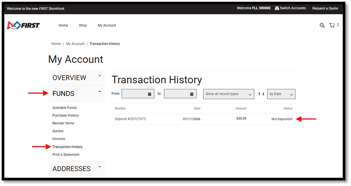351x186 pixels.
Task: Open the Shop menu
Action: tap(83, 25)
